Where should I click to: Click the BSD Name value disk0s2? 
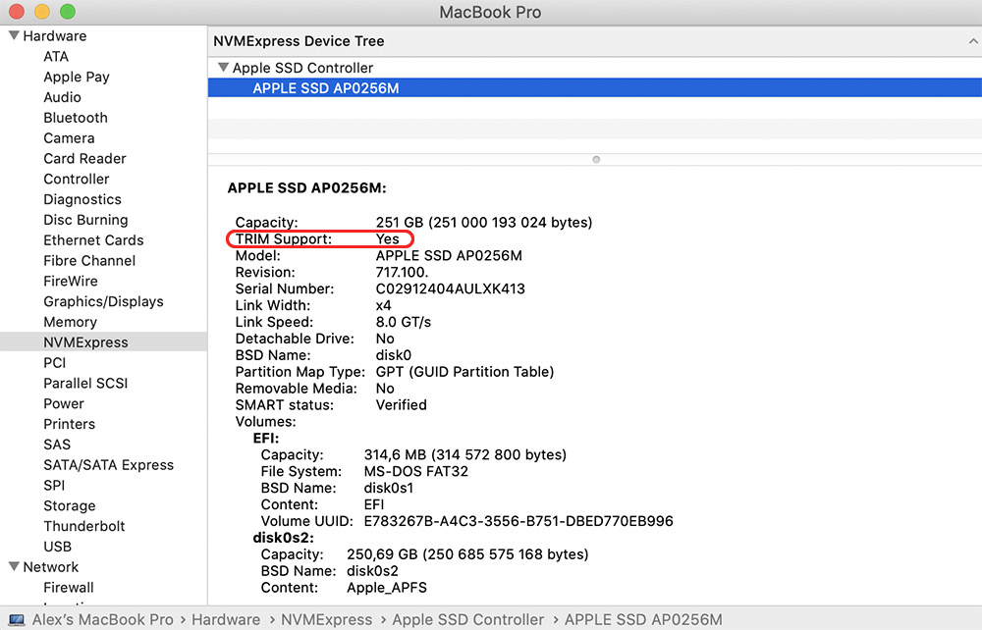372,571
